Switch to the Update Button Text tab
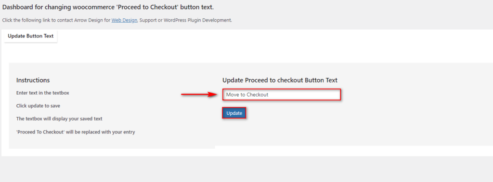The image size is (493, 182). click(30, 36)
